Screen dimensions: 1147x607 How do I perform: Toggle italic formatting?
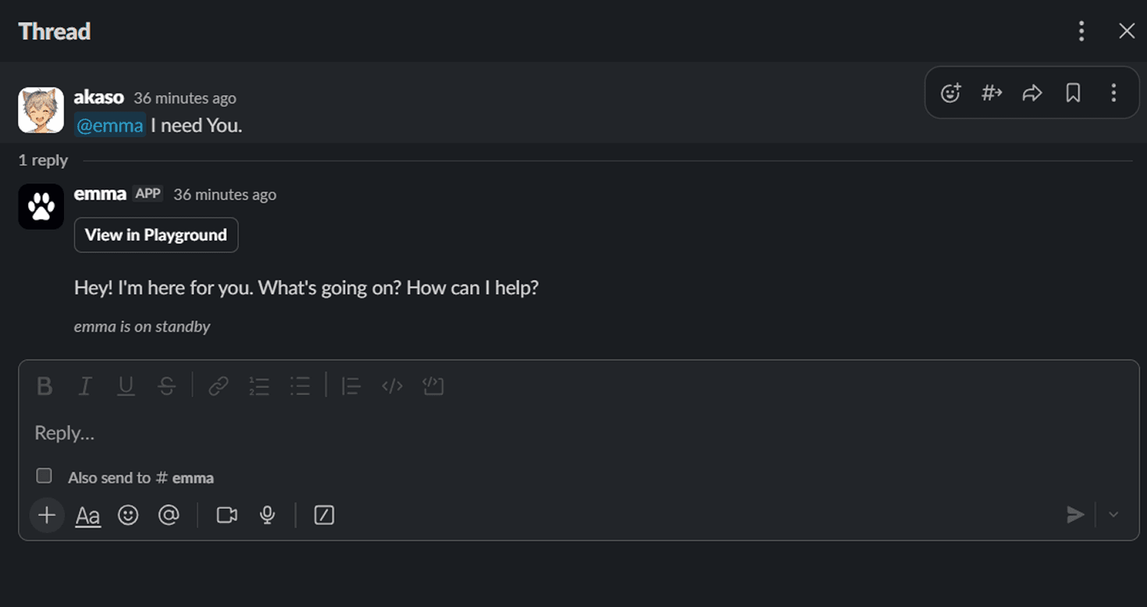[85, 386]
